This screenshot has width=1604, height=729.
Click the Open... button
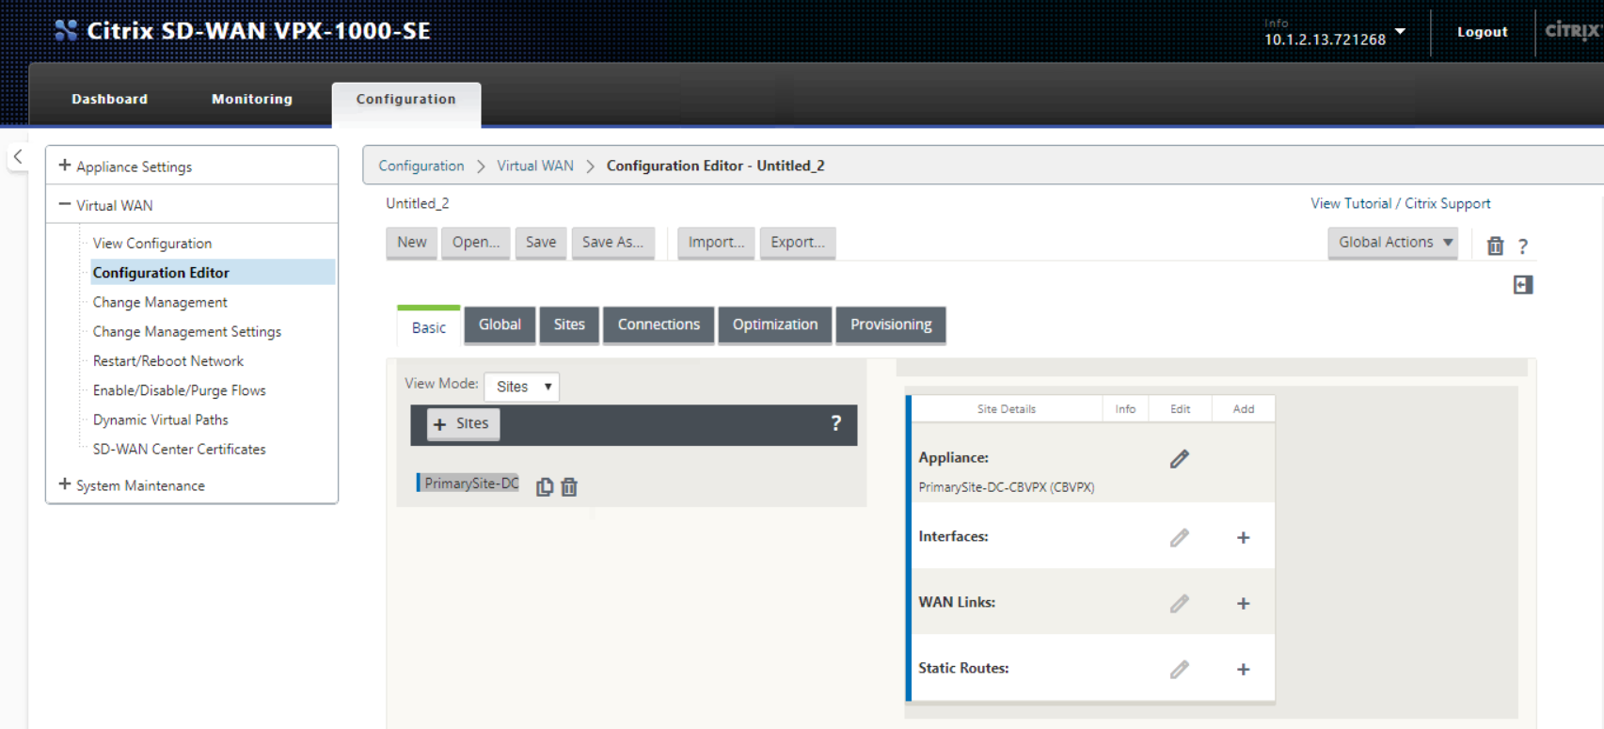pos(476,243)
